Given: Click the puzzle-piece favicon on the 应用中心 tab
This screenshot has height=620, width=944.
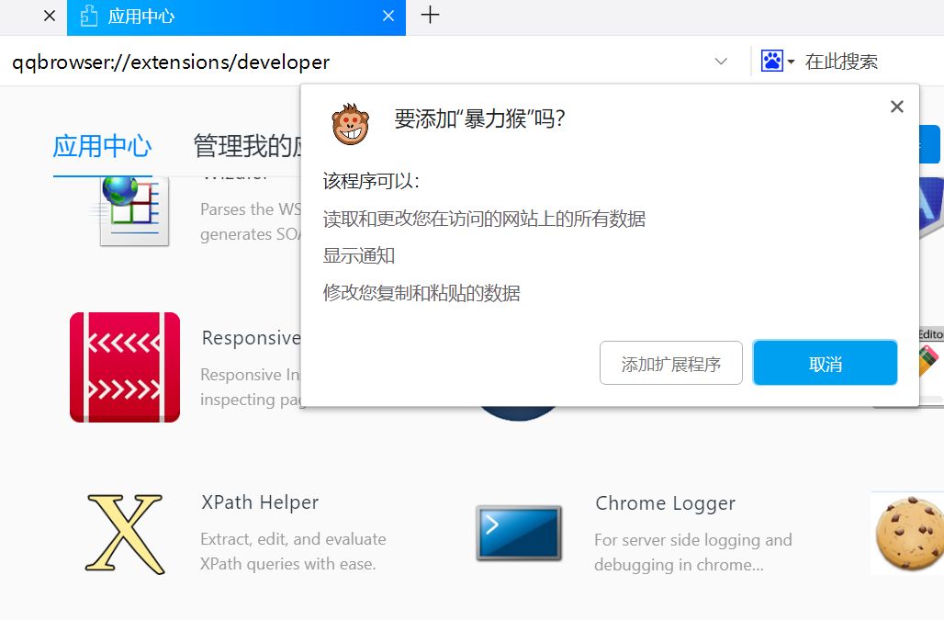Looking at the screenshot, I should [88, 17].
